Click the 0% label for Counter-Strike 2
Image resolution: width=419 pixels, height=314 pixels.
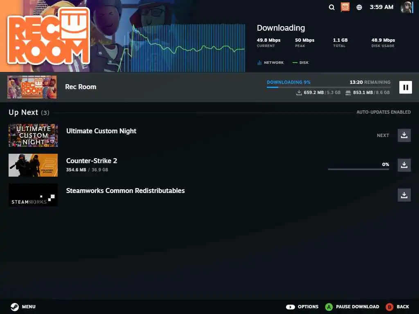[x=385, y=164]
